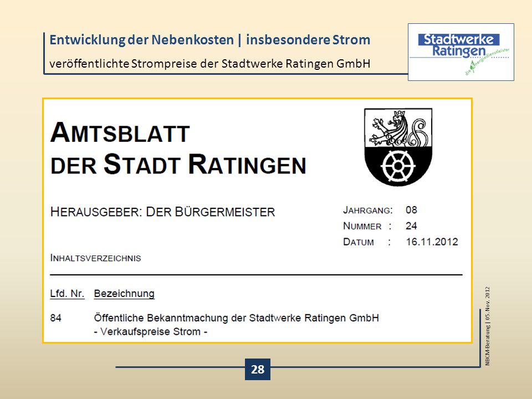The height and width of the screenshot is (399, 532).
Task: Click the 'INHALTSVERZEICHNIS' heading
Action: pos(95,258)
